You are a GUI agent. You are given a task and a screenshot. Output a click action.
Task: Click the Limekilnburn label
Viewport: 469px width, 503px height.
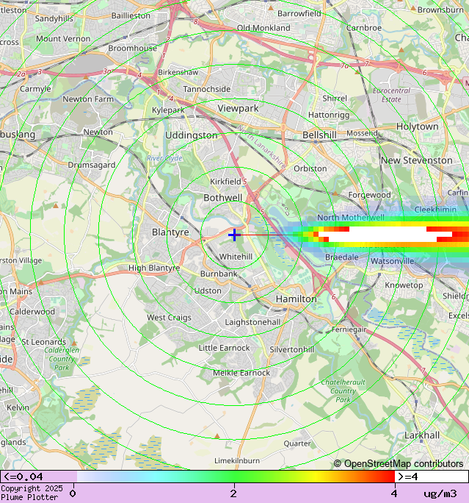(237, 460)
